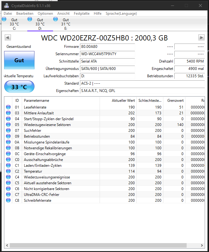
Task: Click the status orb for Lesefehlerrate
Action: pyautogui.click(x=8, y=107)
